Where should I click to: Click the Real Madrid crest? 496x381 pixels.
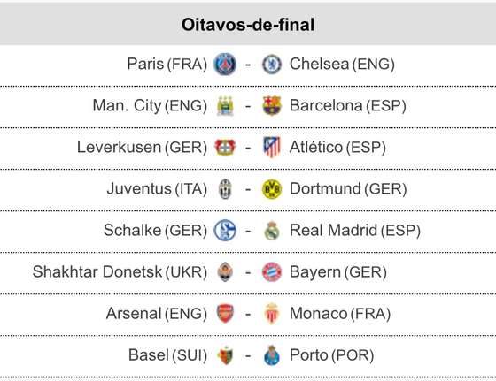tap(272, 231)
